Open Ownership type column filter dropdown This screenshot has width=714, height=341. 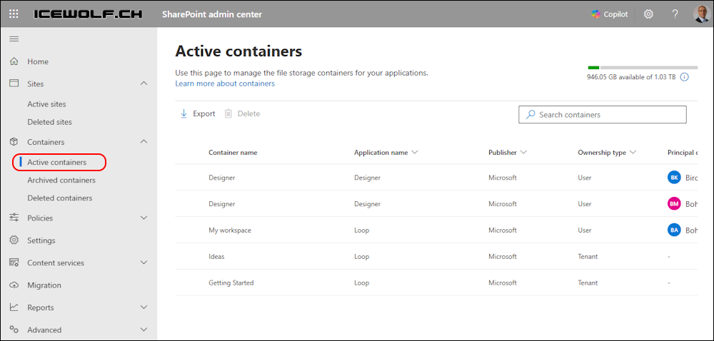coord(633,153)
